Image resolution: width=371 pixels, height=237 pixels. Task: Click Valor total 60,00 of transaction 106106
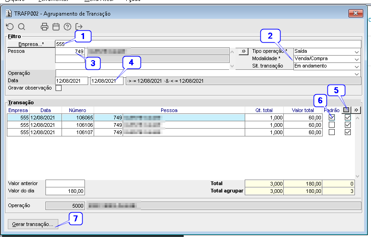(x=303, y=125)
